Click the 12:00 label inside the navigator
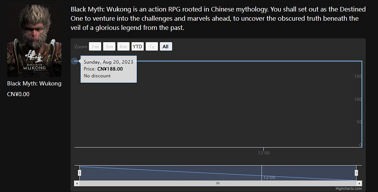 pos(269,177)
